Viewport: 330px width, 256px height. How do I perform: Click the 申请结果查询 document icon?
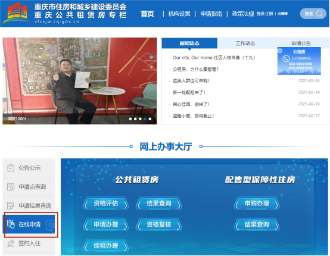(11, 205)
